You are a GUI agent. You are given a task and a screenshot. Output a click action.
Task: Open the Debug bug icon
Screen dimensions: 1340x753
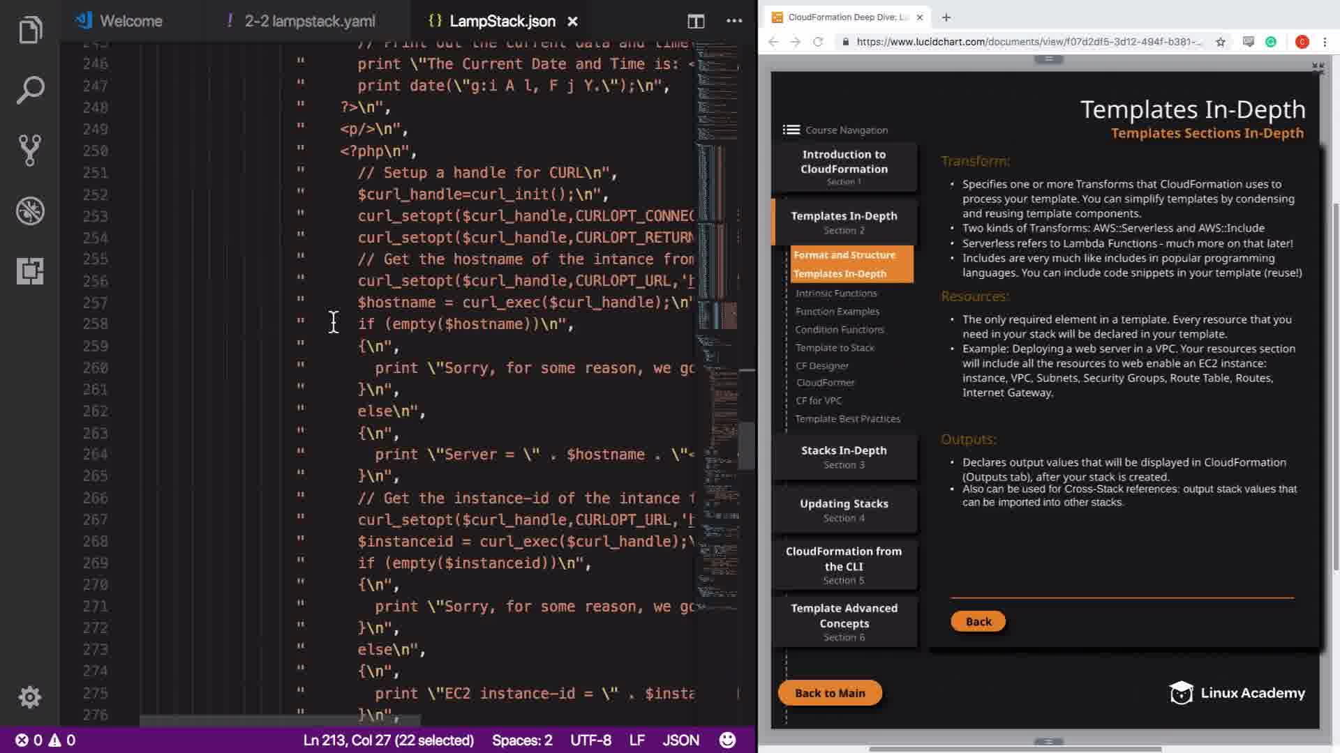coord(30,211)
